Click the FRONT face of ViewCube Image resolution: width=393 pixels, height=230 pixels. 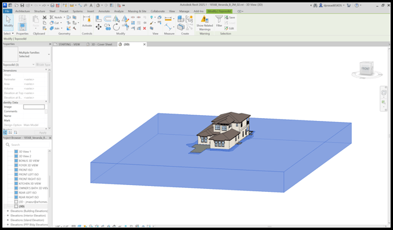click(365, 68)
